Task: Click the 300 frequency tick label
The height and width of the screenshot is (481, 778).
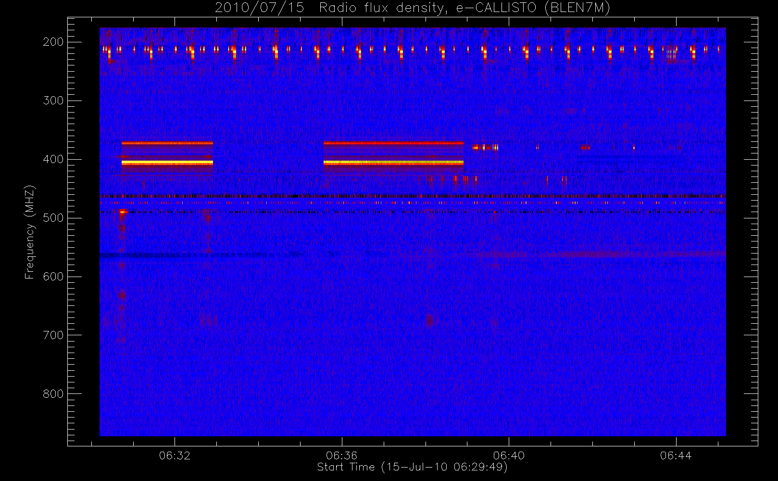Action: (53, 101)
